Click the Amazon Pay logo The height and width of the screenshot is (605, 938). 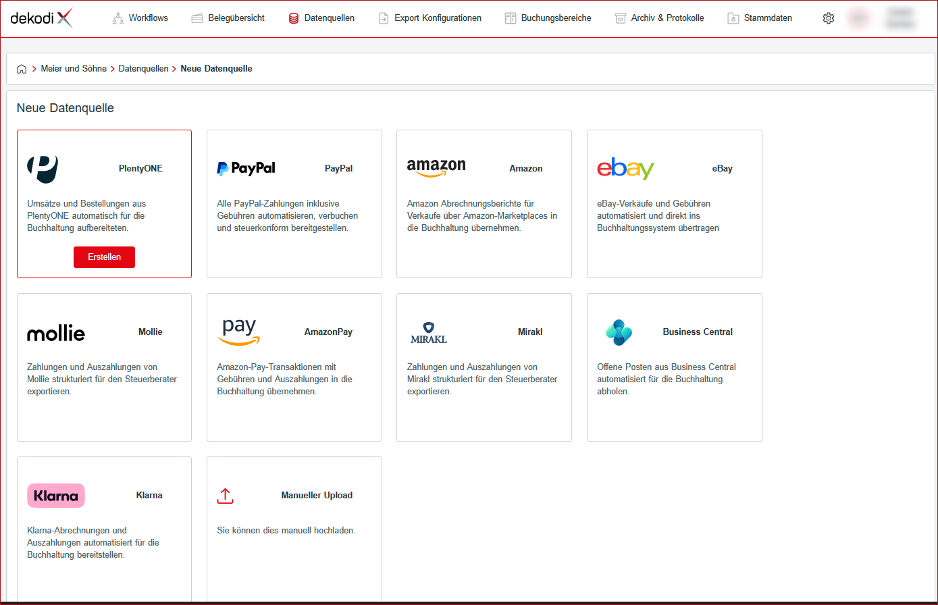(x=239, y=332)
